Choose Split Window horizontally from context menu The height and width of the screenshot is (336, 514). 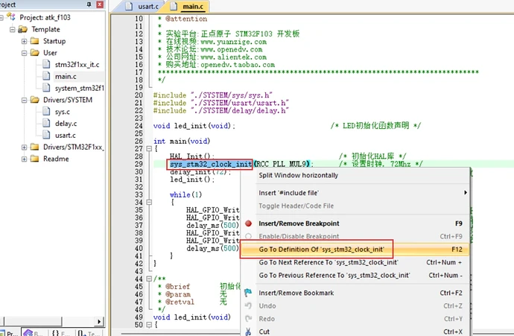(x=298, y=176)
